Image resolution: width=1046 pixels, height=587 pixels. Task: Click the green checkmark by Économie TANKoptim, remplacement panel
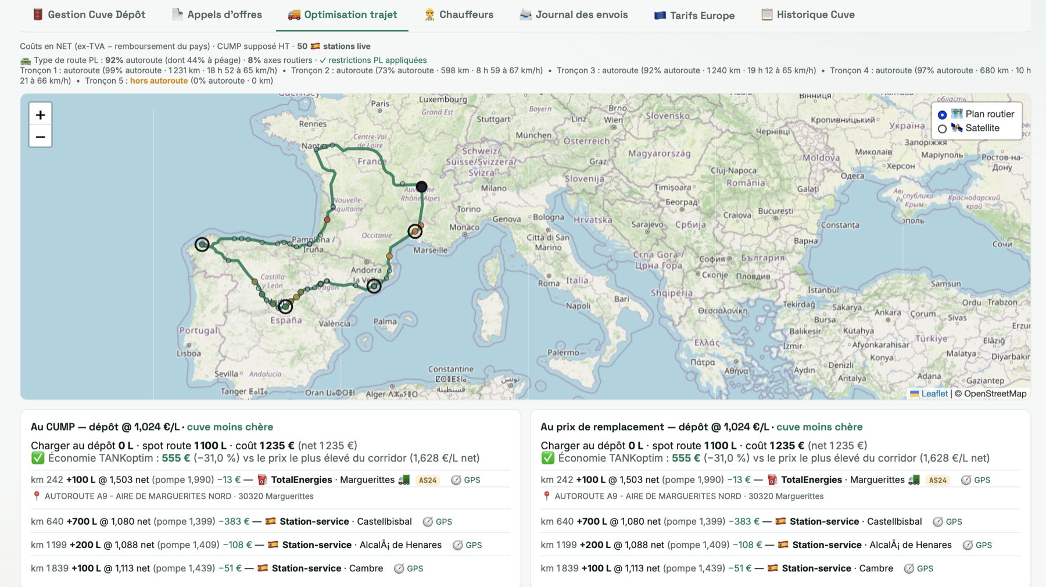pyautogui.click(x=547, y=458)
